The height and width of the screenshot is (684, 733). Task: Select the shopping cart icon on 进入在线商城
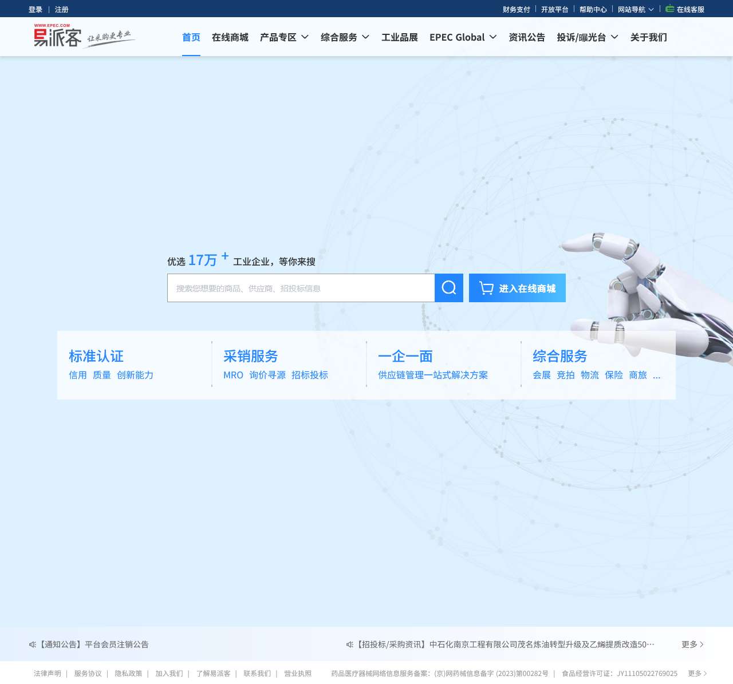486,288
